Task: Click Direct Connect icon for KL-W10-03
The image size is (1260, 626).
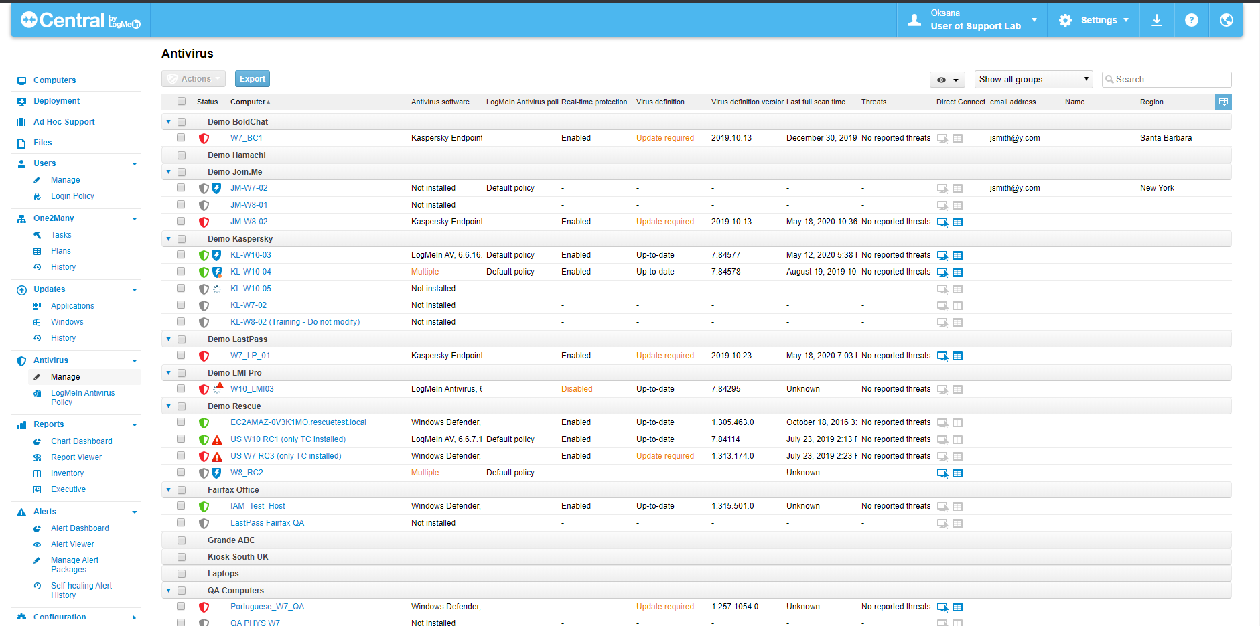Action: tap(942, 256)
